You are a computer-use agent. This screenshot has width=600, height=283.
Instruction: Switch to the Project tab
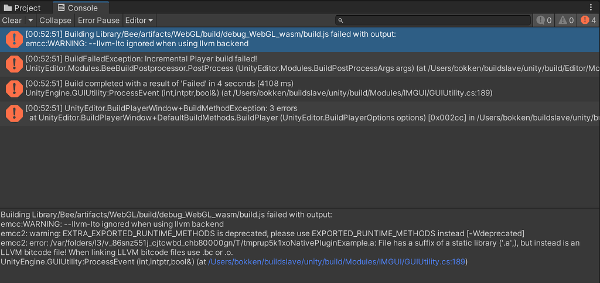tap(22, 8)
